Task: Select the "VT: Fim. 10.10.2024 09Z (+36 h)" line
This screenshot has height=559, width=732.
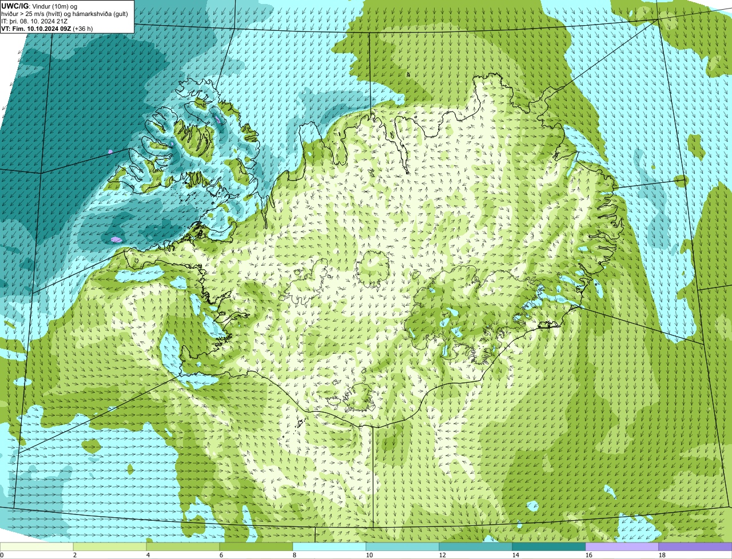Action: [47, 28]
